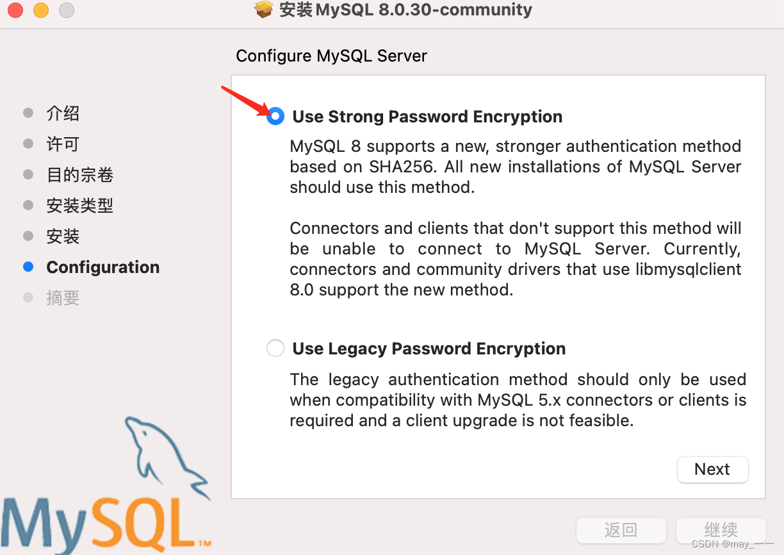The width and height of the screenshot is (784, 555).
Task: Click the Configure MySQL Server heading
Action: (332, 56)
